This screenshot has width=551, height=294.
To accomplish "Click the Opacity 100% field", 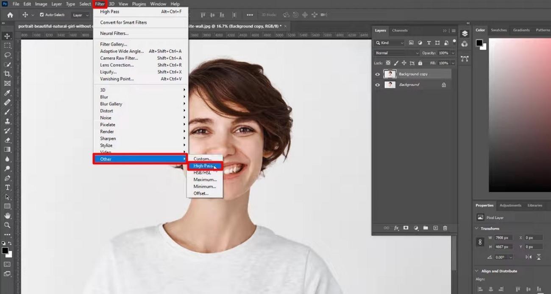I will [443, 53].
